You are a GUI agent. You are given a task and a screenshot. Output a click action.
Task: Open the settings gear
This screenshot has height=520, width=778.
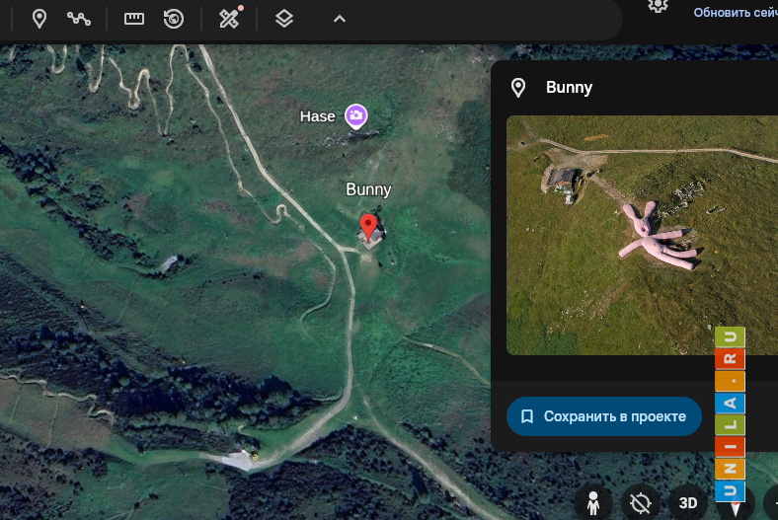[x=658, y=6]
